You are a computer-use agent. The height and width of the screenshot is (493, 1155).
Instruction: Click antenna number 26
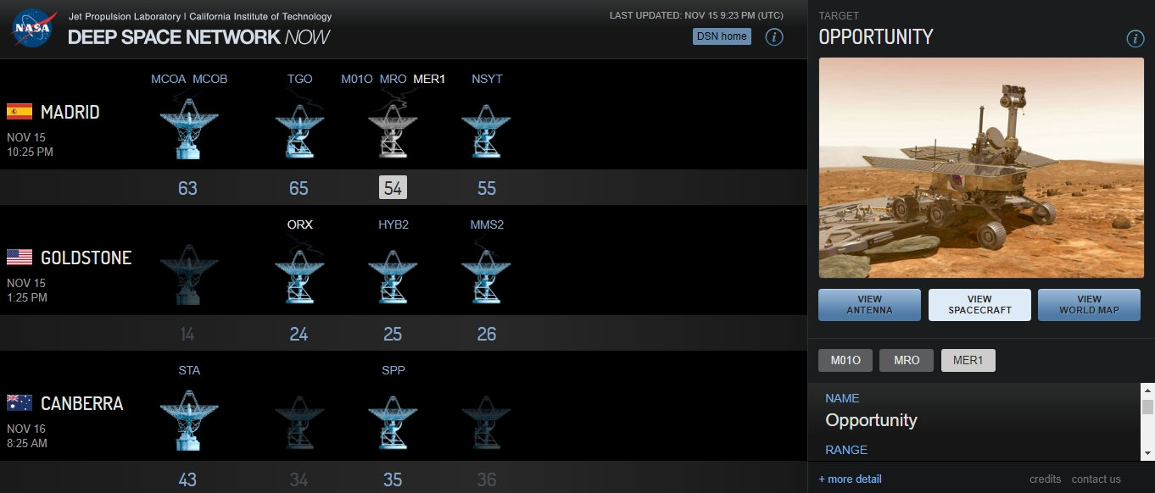[x=486, y=334]
